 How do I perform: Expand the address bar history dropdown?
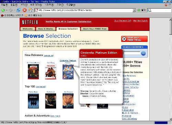134,10
